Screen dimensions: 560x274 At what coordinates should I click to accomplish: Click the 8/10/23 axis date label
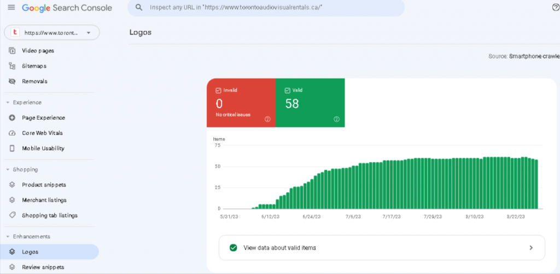pos(475,217)
